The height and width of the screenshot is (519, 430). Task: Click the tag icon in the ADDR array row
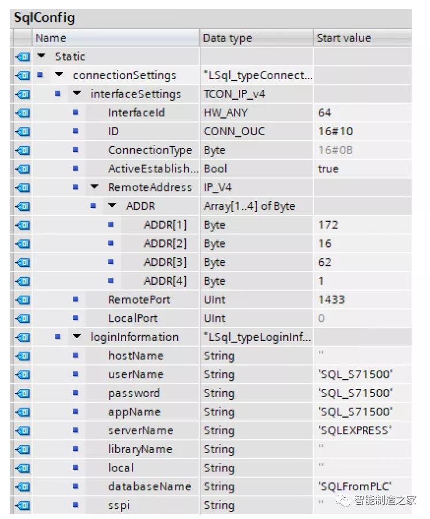22,207
